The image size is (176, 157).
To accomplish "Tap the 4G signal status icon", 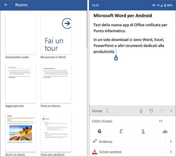I will click(160, 5).
